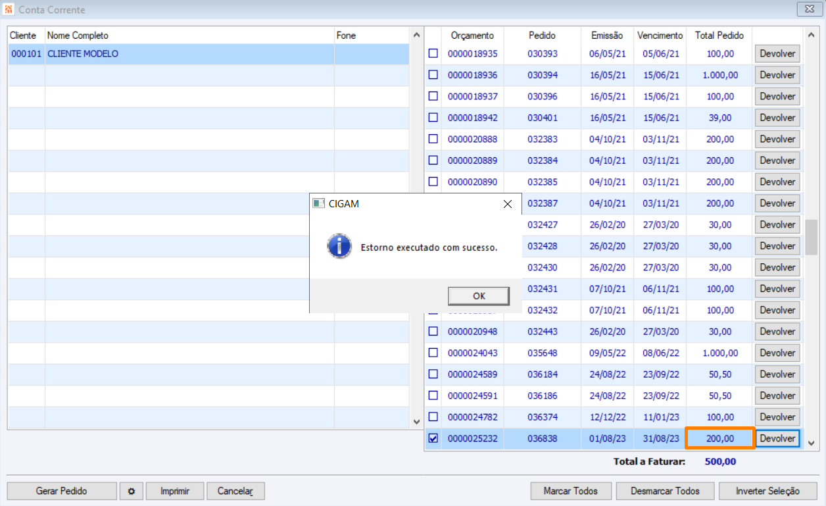Select total pedido 200,00 of pedido 036838
826x506 pixels.
tap(719, 438)
